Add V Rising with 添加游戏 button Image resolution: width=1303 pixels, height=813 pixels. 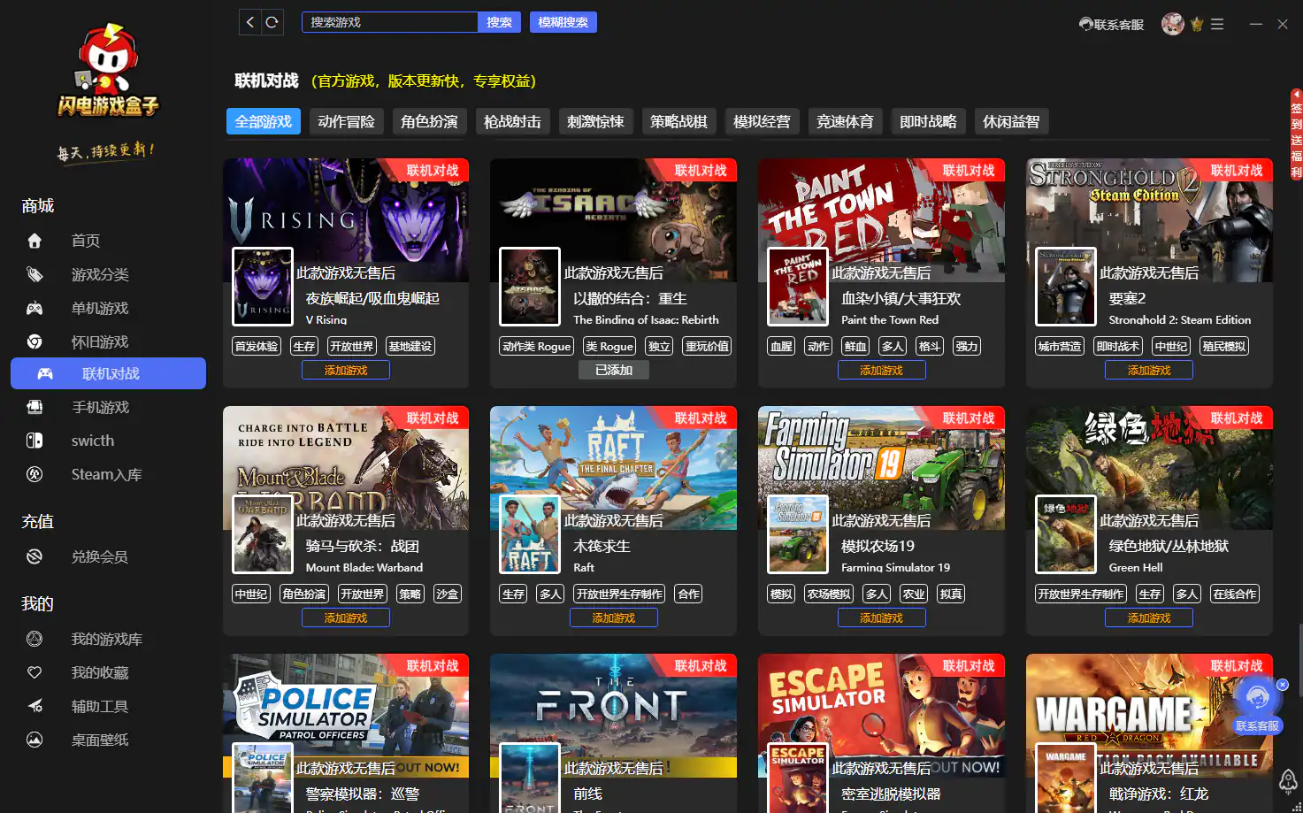pyautogui.click(x=346, y=370)
